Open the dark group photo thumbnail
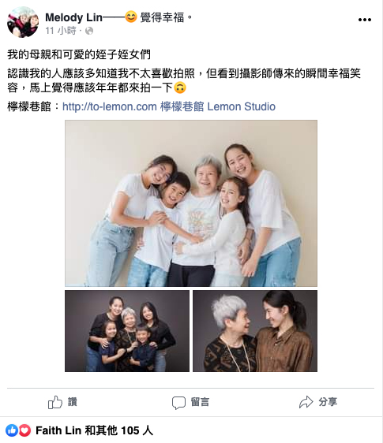This screenshot has height=443, width=383. click(x=127, y=331)
